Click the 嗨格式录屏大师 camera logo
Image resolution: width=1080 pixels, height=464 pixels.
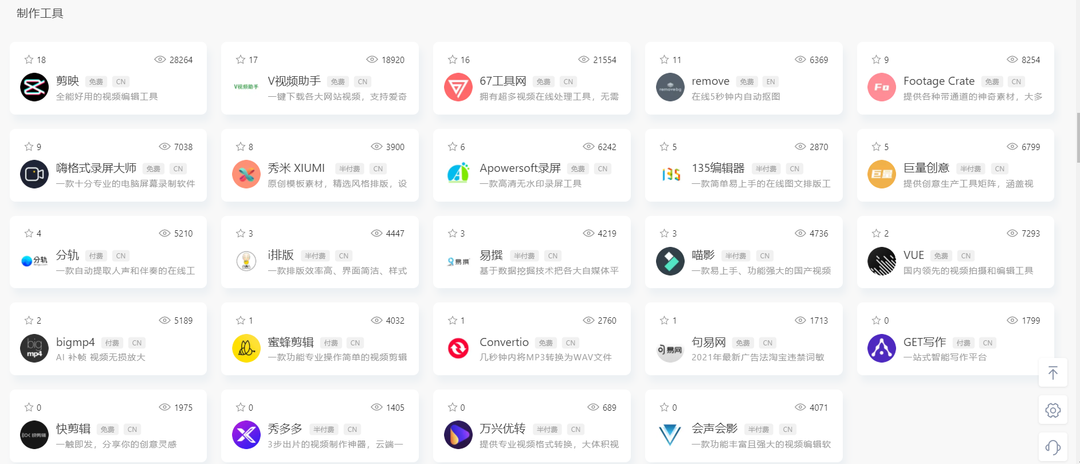[x=34, y=174]
